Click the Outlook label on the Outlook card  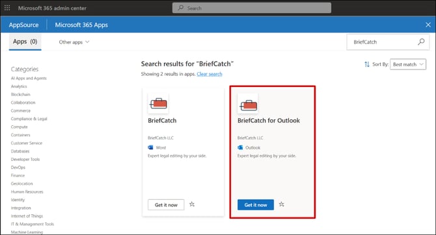pos(252,147)
